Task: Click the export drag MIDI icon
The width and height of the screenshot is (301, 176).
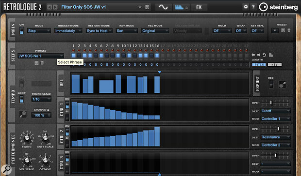Action: (x=282, y=85)
